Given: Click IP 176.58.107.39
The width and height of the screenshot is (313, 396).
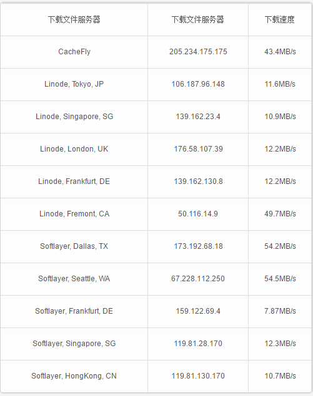Looking at the screenshot, I should point(198,149).
